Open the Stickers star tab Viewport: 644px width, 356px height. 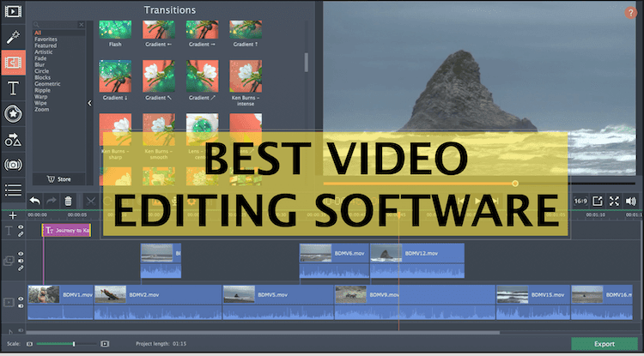click(x=13, y=113)
